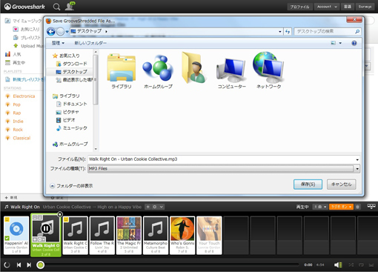
Task: Click the search icon in dialog search box
Action: pyautogui.click(x=357, y=32)
